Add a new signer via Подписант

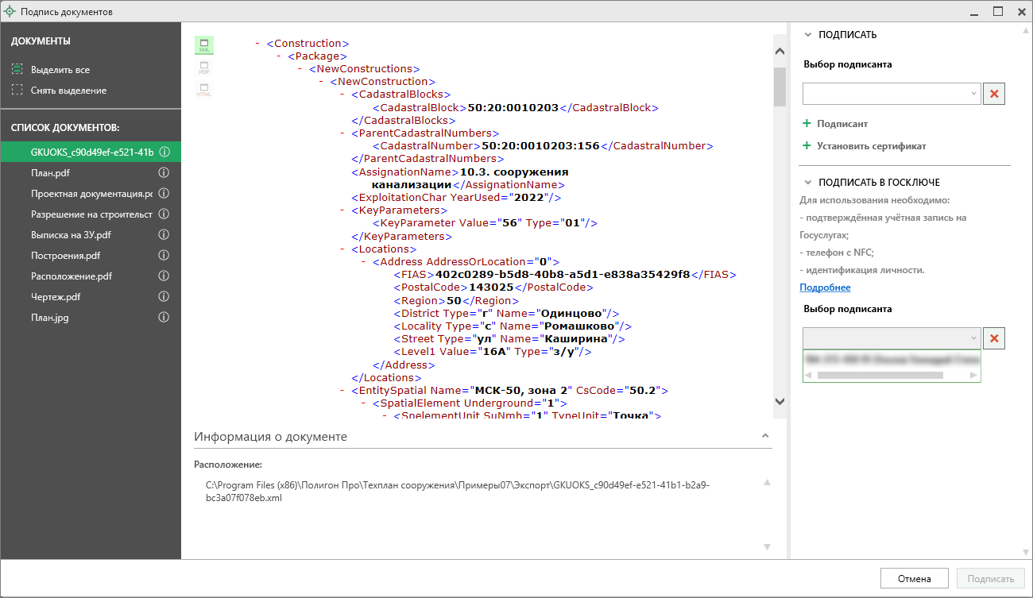point(841,124)
